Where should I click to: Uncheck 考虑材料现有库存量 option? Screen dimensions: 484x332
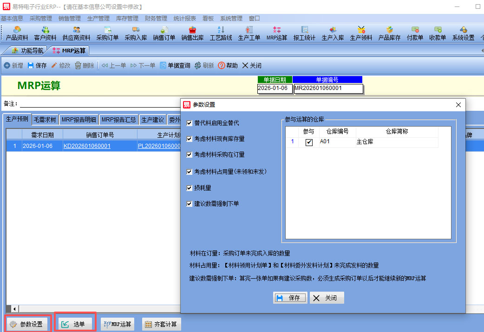(x=190, y=139)
